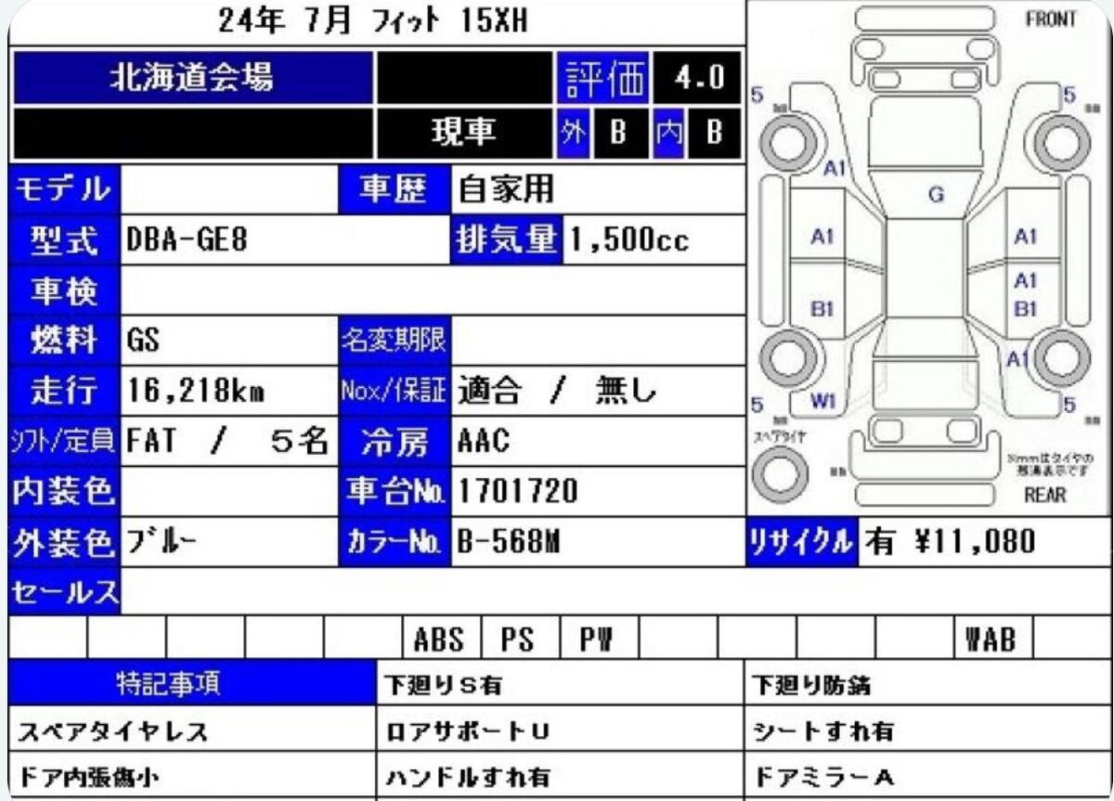Click the リサイクル label
This screenshot has height=801, width=1114.
tap(801, 542)
